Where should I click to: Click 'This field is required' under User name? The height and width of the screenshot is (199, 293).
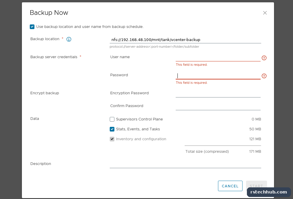coord(191,65)
